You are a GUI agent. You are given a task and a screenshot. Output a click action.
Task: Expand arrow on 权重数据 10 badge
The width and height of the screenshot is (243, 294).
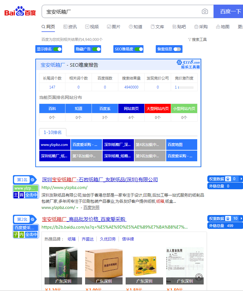pos(241,218)
